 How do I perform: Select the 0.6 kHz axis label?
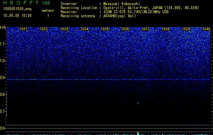pyautogui.click(x=2, y=128)
